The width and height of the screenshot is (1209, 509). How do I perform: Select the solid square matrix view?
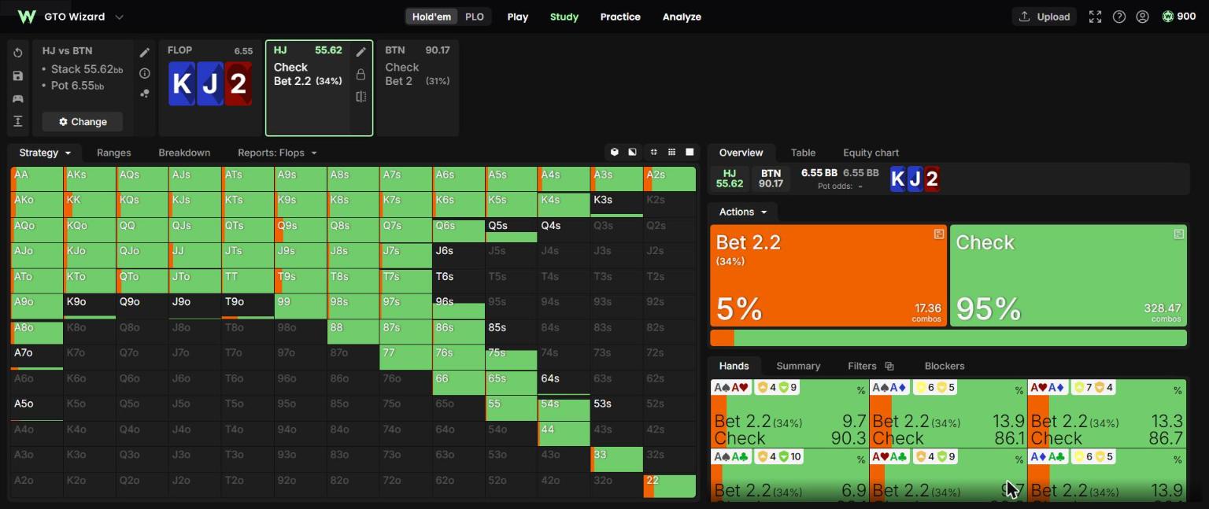pyautogui.click(x=690, y=152)
